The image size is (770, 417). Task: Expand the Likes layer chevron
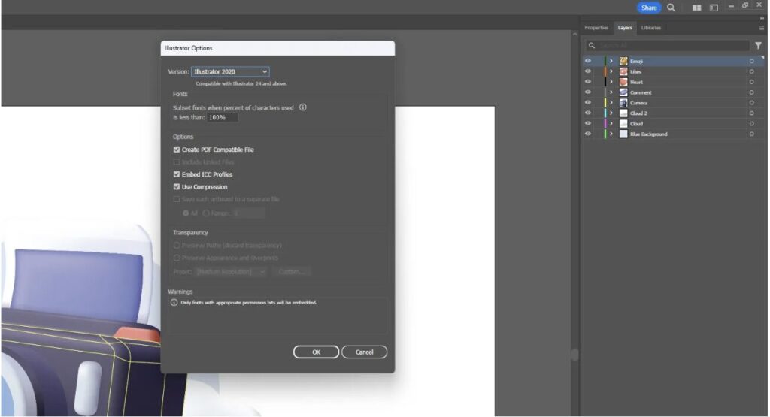point(611,71)
